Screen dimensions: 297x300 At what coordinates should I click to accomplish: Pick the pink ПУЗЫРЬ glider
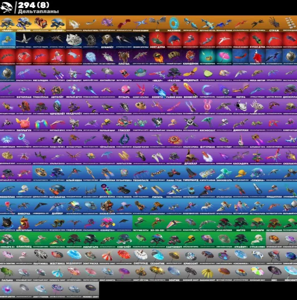[124, 90]
